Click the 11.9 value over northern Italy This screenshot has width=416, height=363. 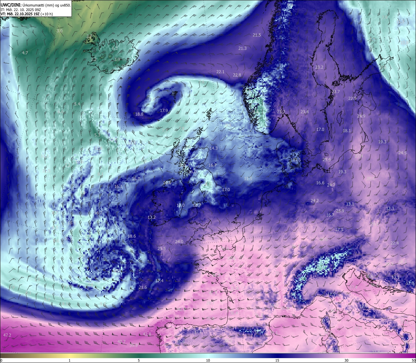pyautogui.click(x=331, y=294)
